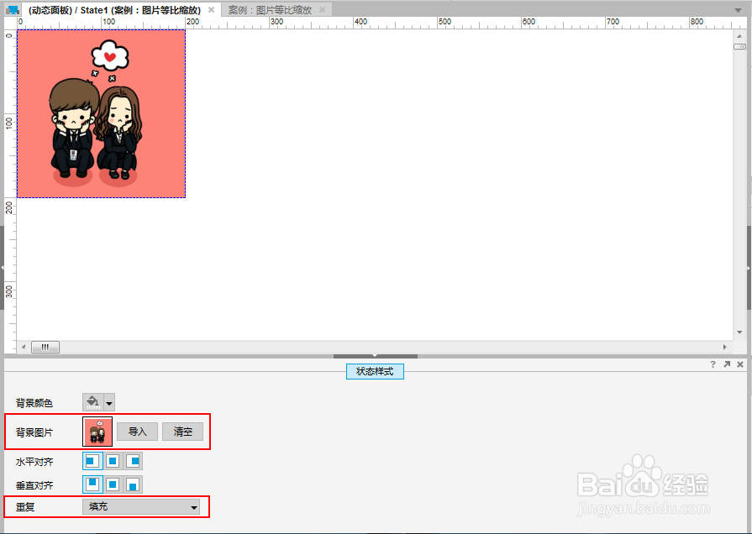Set horizontal alignment to right
Viewport: 752px width, 534px height.
[x=133, y=461]
